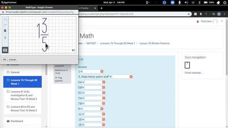Open the volume control in top bar
Image resolution: width=228 pixels, height=128 pixels.
pos(186,2)
